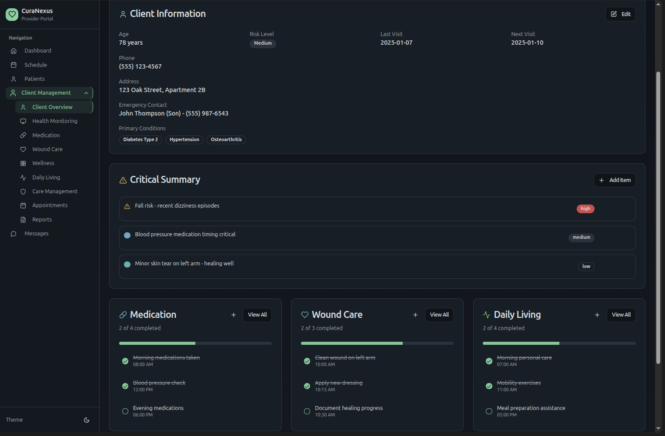Select the Daily Living activity icon

(x=23, y=177)
